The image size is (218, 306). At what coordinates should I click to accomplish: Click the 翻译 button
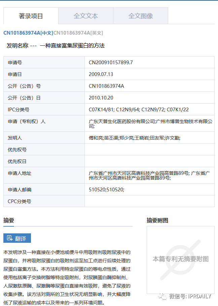[17, 238]
